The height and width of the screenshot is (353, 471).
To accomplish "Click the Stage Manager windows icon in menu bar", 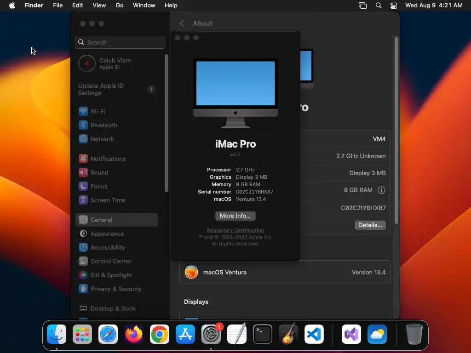I will pyautogui.click(x=362, y=6).
